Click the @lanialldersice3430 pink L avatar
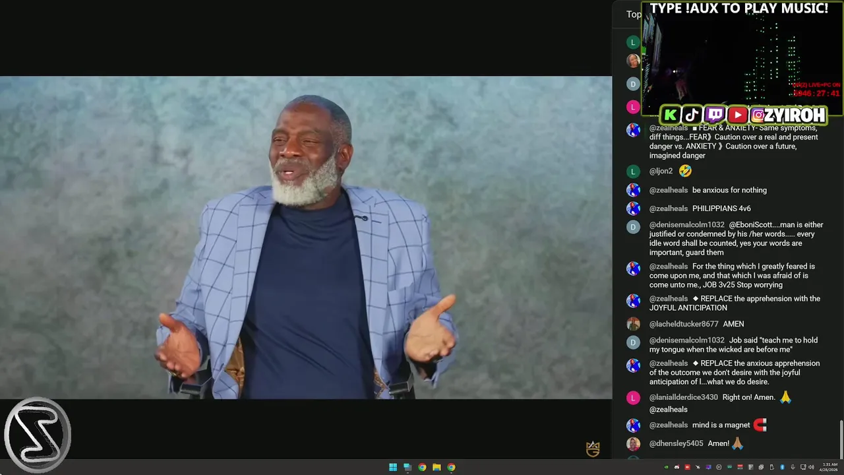 pos(633,398)
